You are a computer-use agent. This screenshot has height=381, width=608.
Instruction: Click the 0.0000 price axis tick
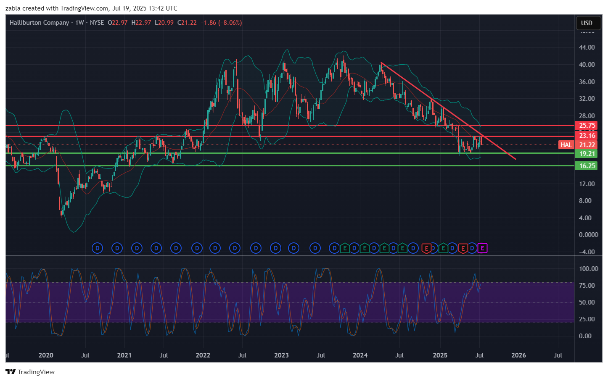click(x=588, y=235)
